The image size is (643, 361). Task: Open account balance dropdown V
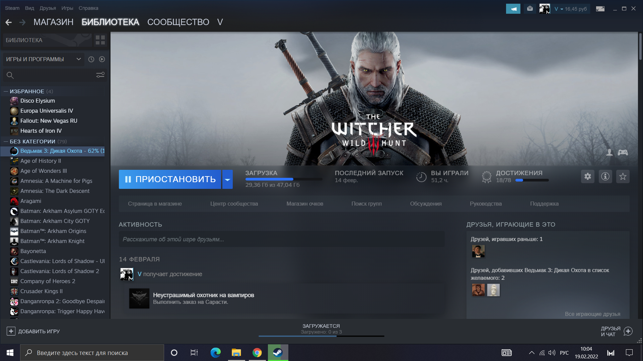click(571, 9)
